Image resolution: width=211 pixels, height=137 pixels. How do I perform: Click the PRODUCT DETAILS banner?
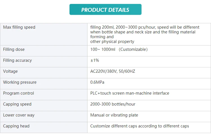click(x=105, y=10)
